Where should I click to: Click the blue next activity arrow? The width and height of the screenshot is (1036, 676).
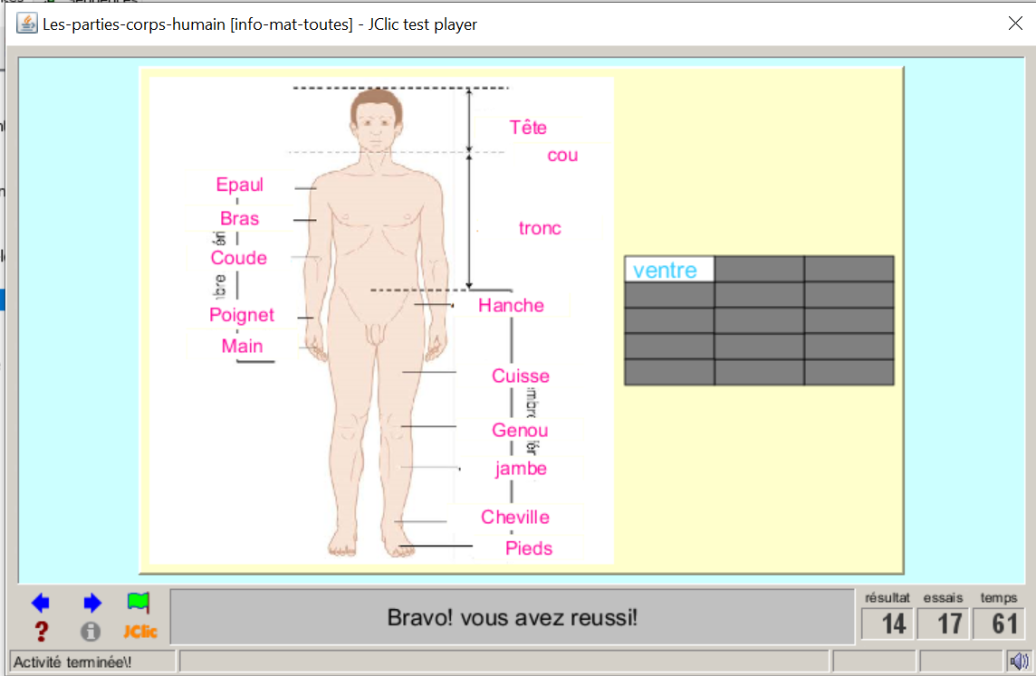(91, 604)
